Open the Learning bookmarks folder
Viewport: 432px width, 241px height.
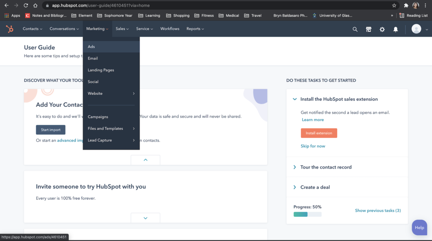pos(149,16)
